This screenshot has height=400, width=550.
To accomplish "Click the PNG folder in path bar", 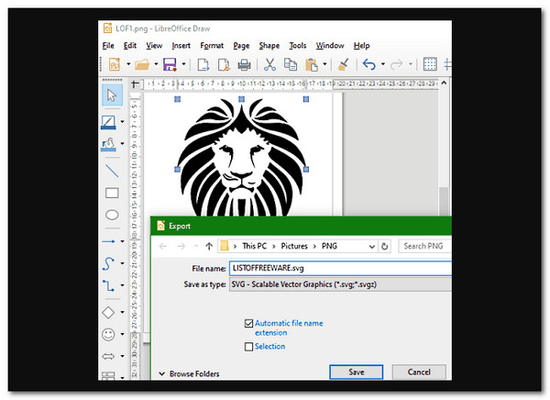I will coord(329,246).
